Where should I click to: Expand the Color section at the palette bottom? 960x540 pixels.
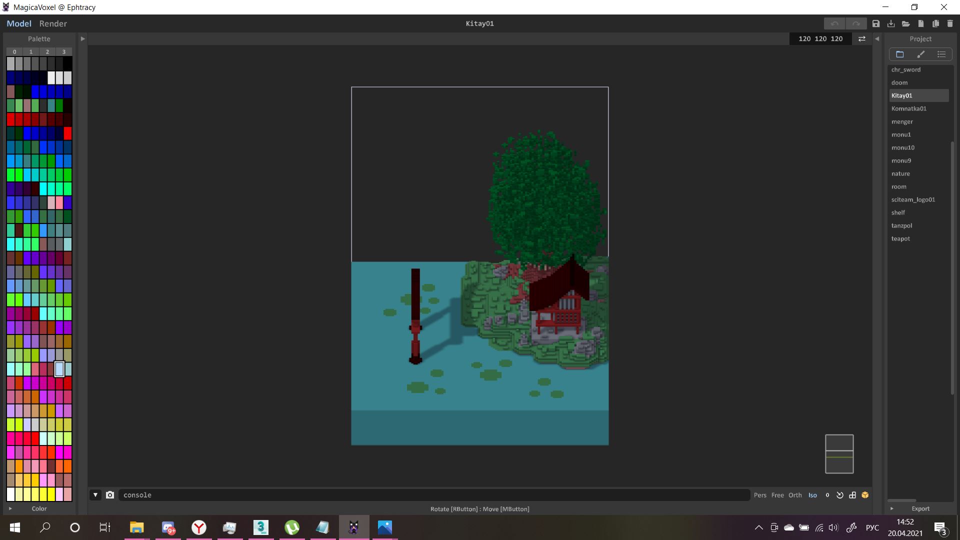(10, 508)
